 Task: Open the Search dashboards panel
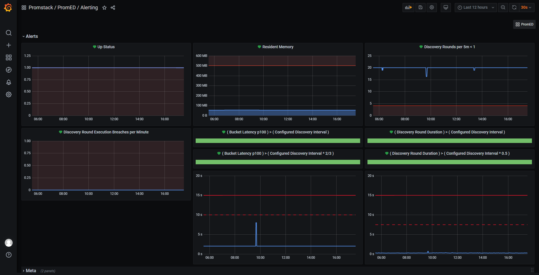tap(8, 33)
